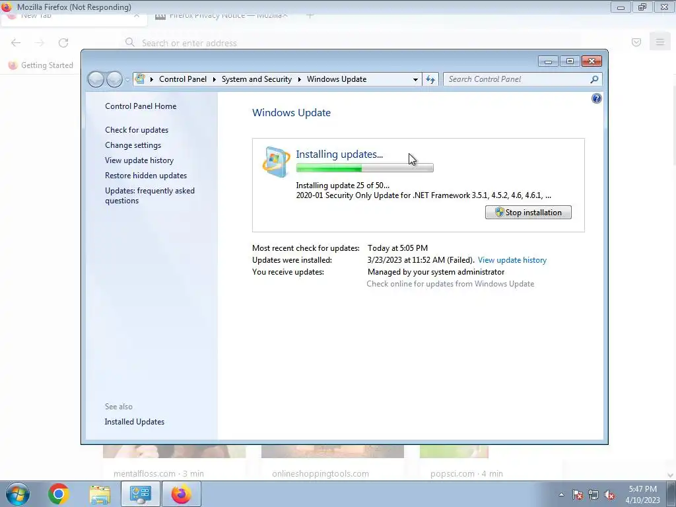Screen dimensions: 676x507
Task: Click the update installation progress bar
Action: click(364, 168)
